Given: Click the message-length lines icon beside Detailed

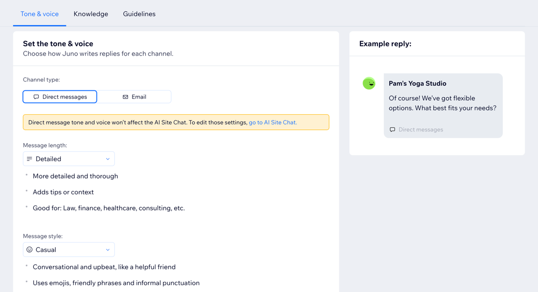Looking at the screenshot, I should tap(30, 158).
